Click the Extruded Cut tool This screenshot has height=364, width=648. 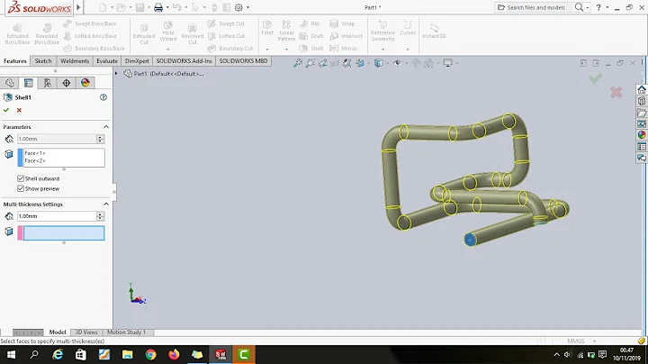pyautogui.click(x=144, y=33)
